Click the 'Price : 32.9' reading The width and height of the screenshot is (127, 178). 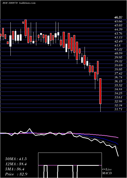pos(16,174)
